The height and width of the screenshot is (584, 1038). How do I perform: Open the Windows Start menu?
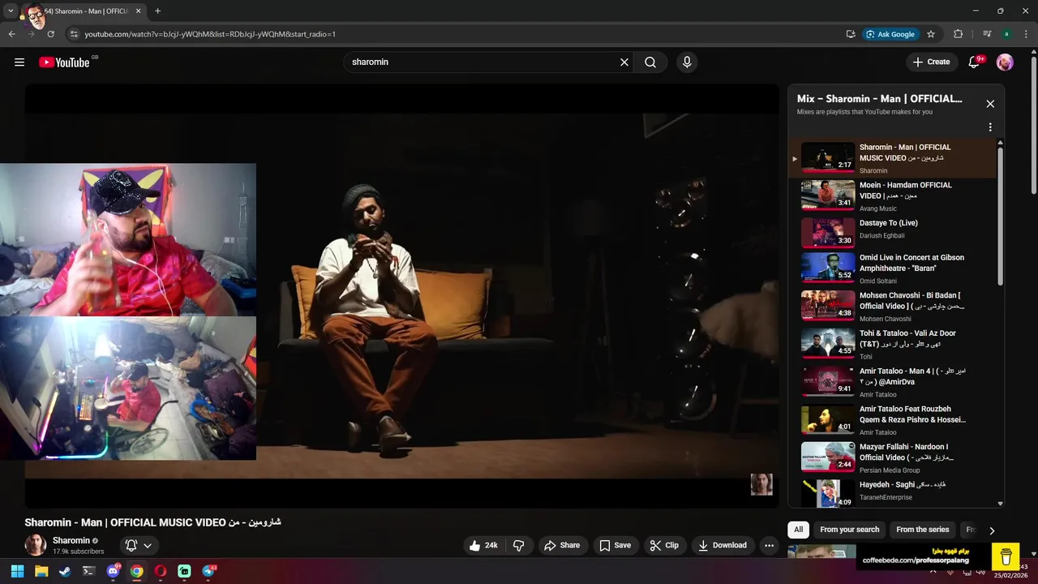(18, 571)
